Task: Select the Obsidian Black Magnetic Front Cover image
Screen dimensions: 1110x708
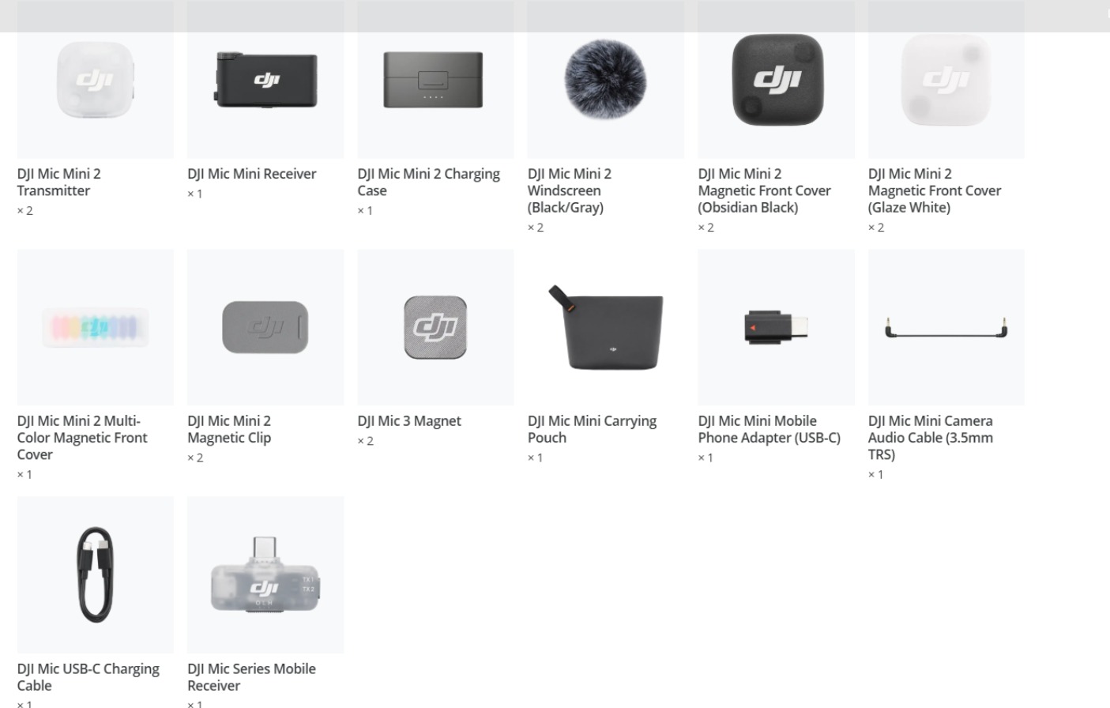Action: coord(776,80)
